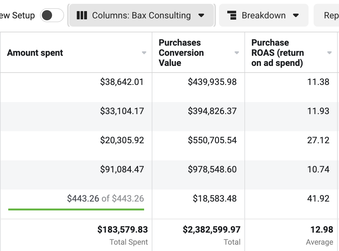Click the green budget progress bar
The width and height of the screenshot is (339, 251).
(x=76, y=209)
